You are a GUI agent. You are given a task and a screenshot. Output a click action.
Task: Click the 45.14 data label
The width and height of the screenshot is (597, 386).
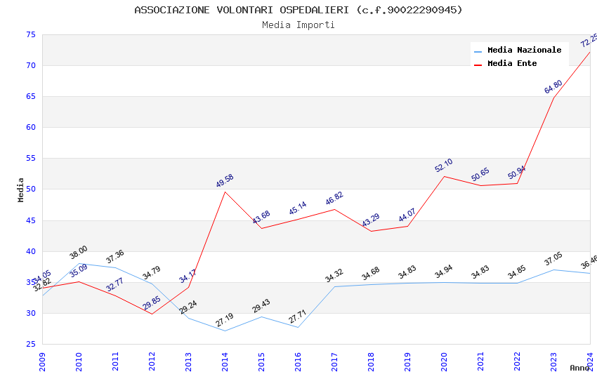(298, 208)
